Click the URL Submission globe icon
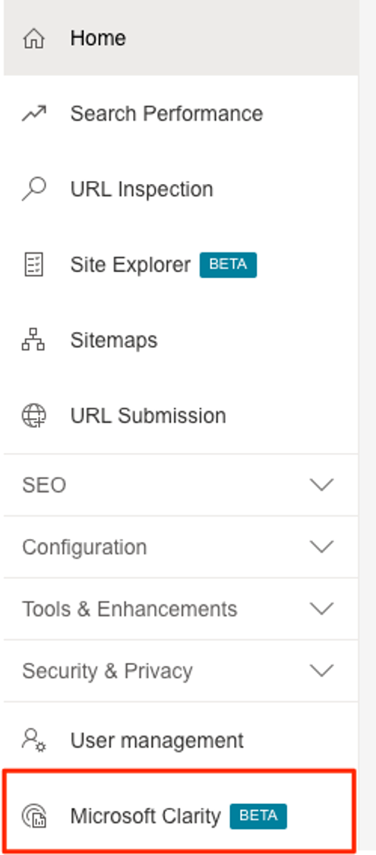The image size is (376, 855). [33, 416]
